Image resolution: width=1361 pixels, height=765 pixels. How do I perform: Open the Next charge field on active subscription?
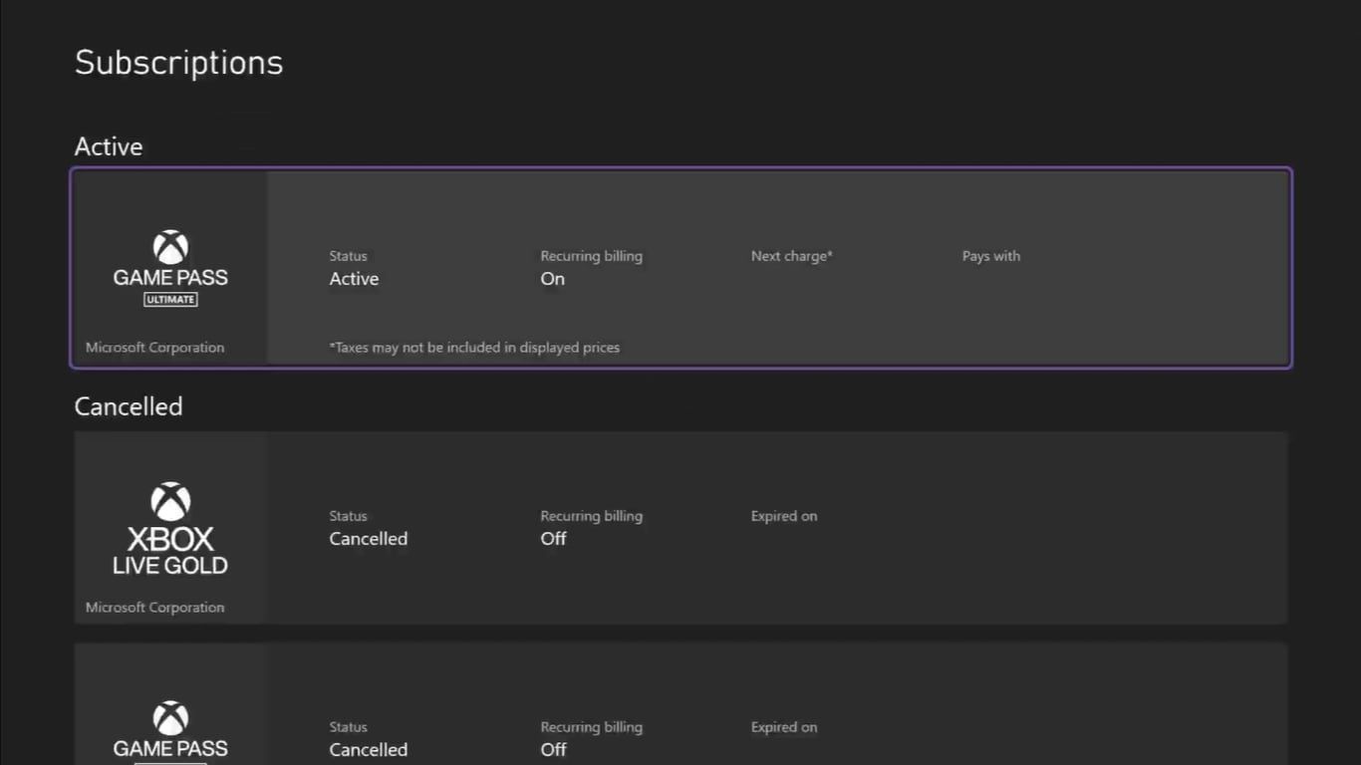[x=792, y=256]
